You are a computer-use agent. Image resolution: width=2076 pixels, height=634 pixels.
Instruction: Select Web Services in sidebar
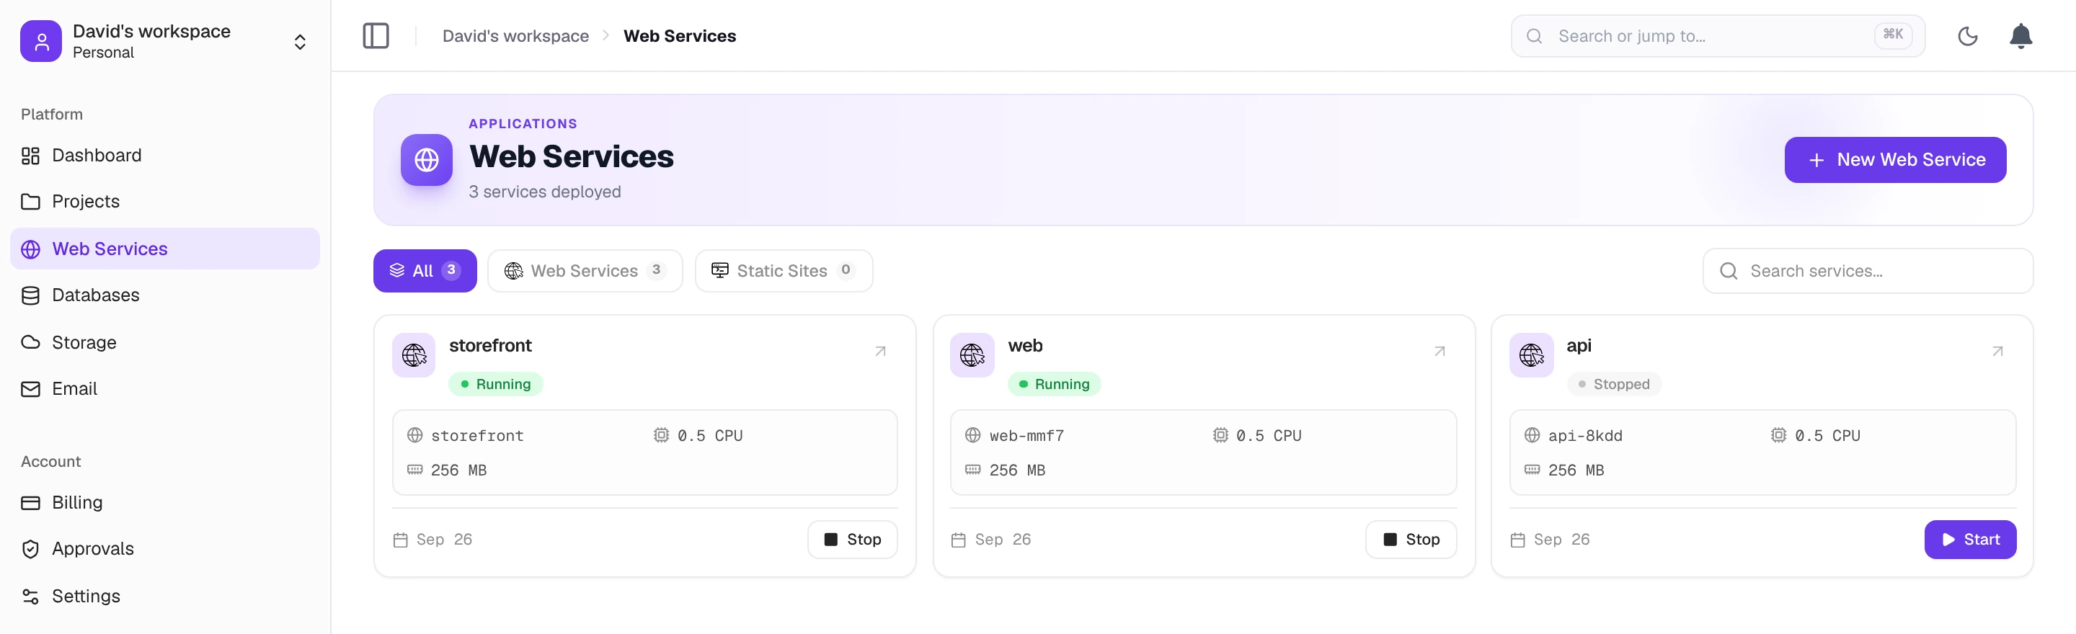tap(164, 249)
